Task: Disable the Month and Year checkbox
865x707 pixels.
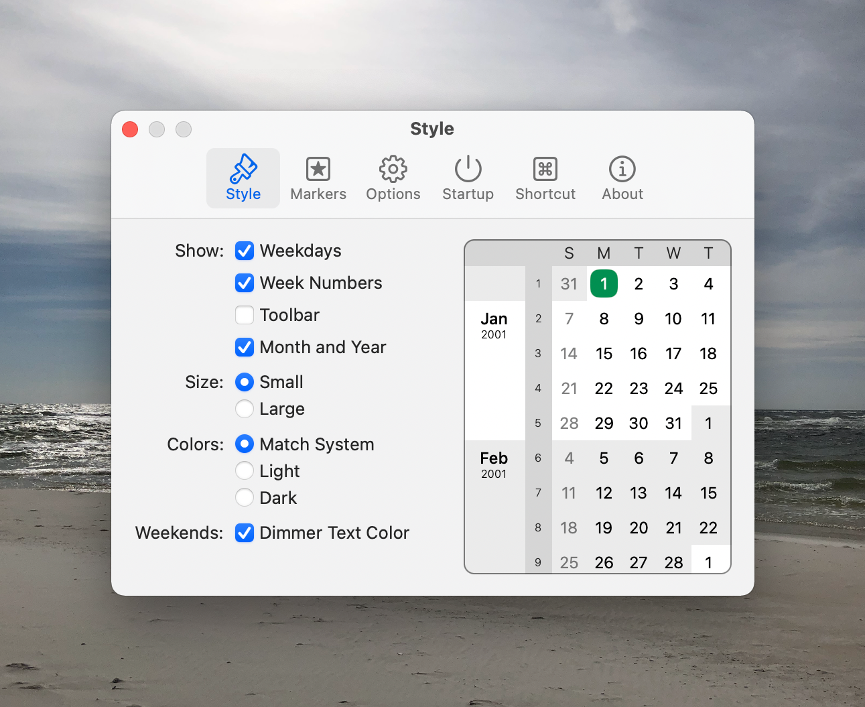Action: point(245,347)
